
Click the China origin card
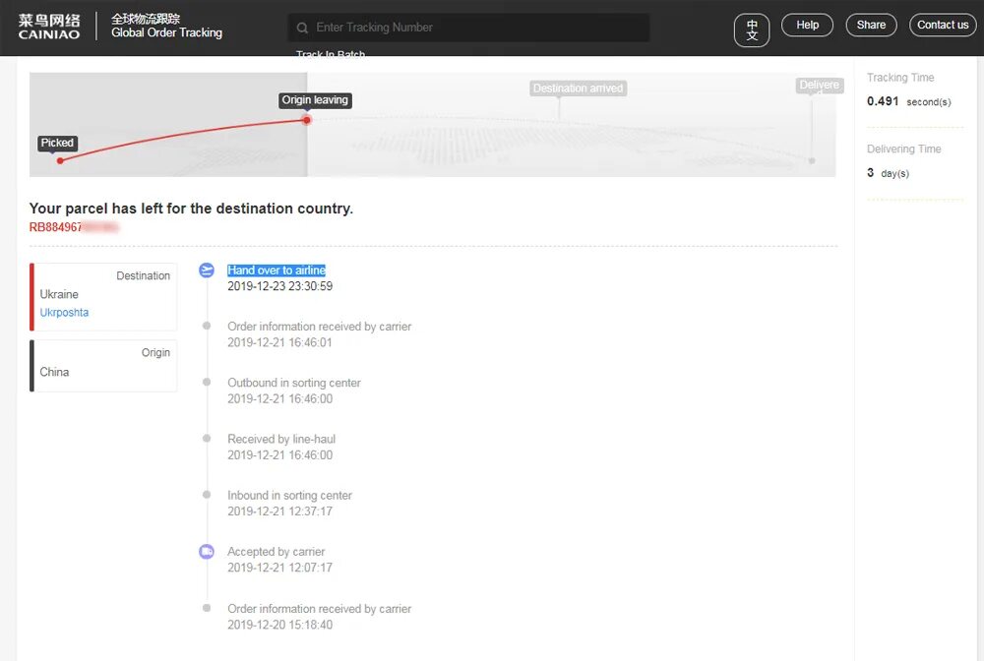[103, 366]
